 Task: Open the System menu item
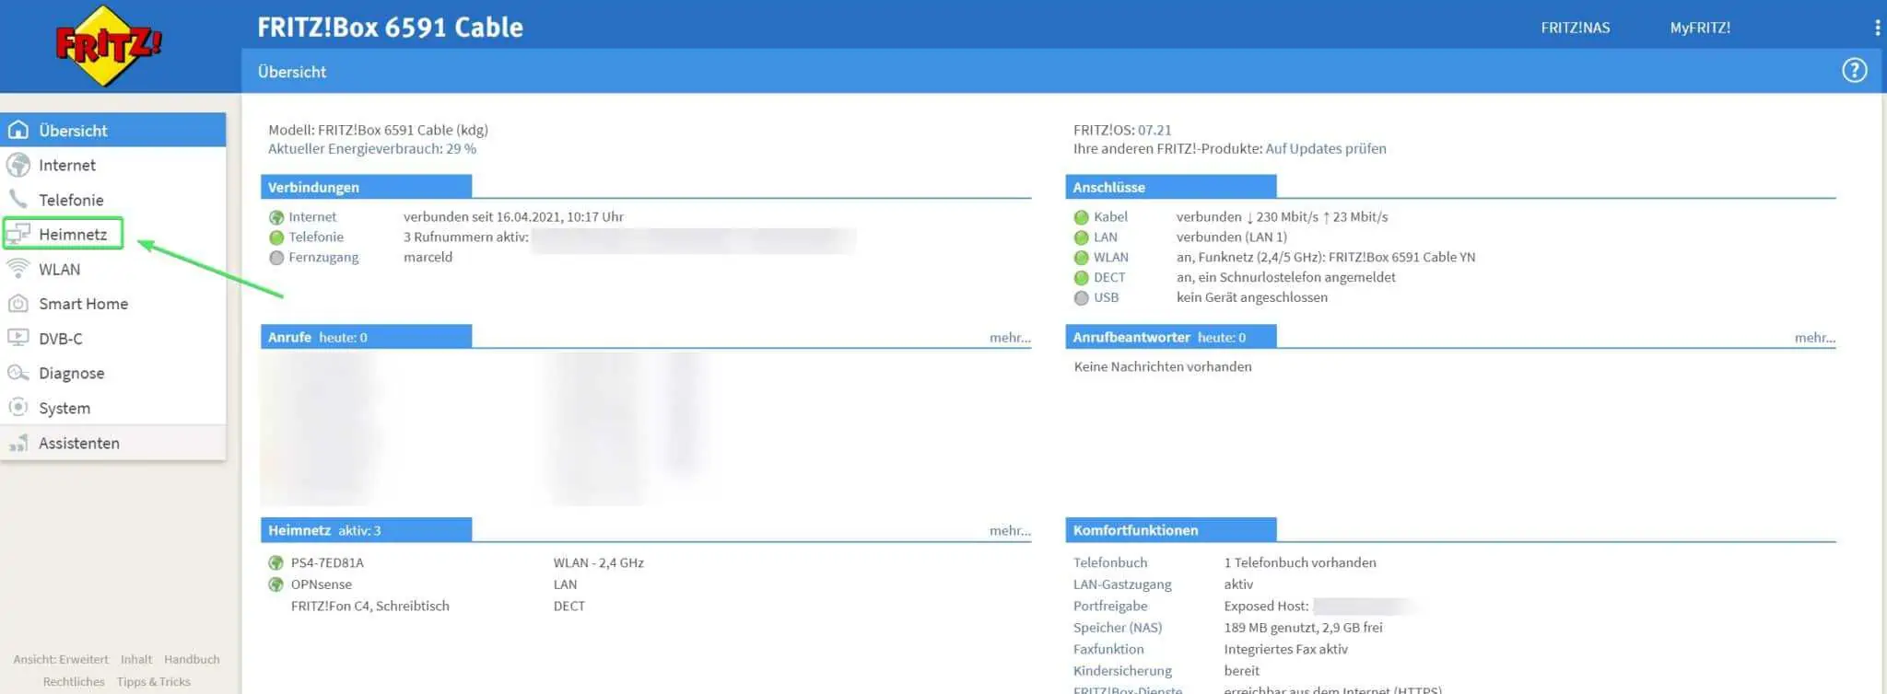(113, 408)
